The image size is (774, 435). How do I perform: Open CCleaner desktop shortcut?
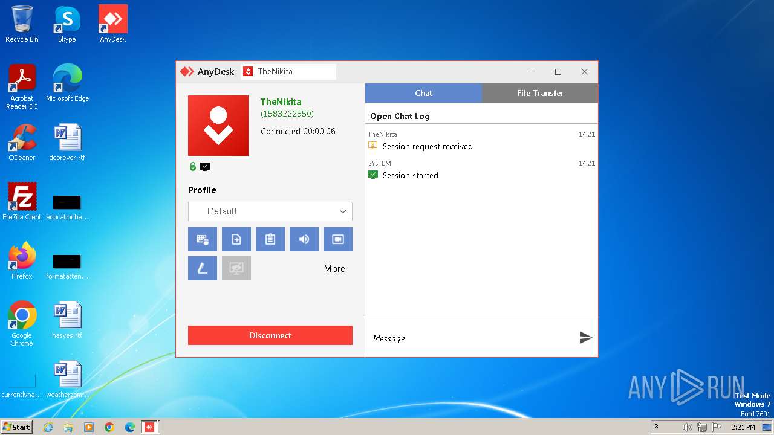(22, 143)
